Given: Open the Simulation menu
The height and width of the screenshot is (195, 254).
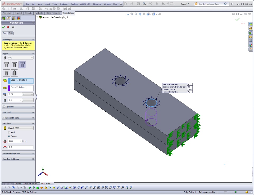Looking at the screenshot, I should 64,4.
